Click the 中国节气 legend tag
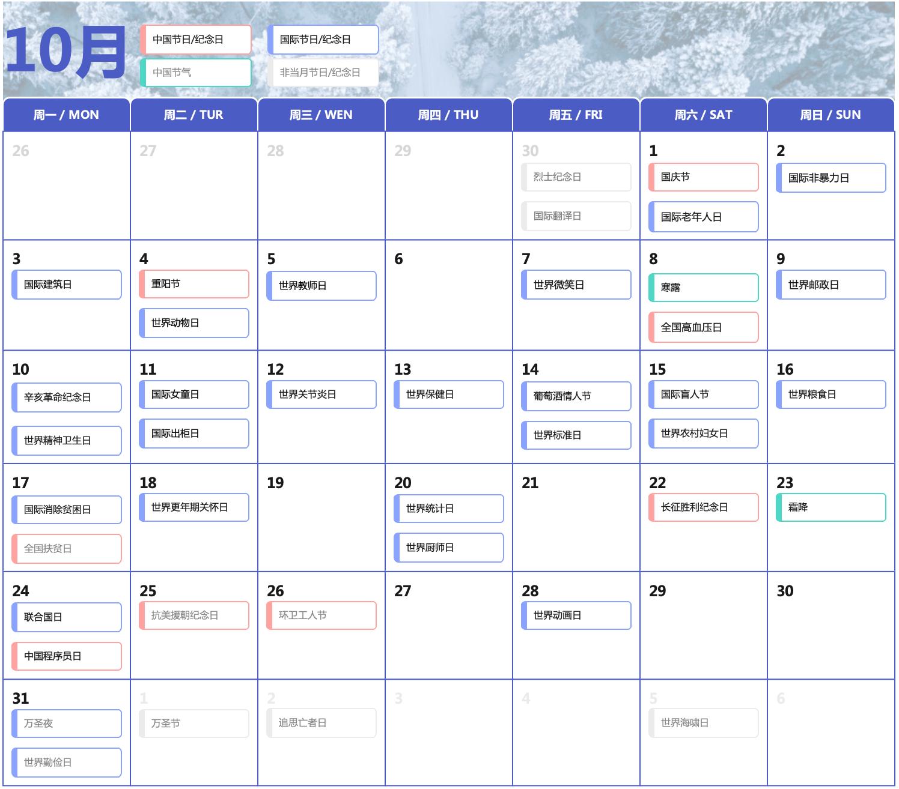The height and width of the screenshot is (789, 899). [x=196, y=73]
